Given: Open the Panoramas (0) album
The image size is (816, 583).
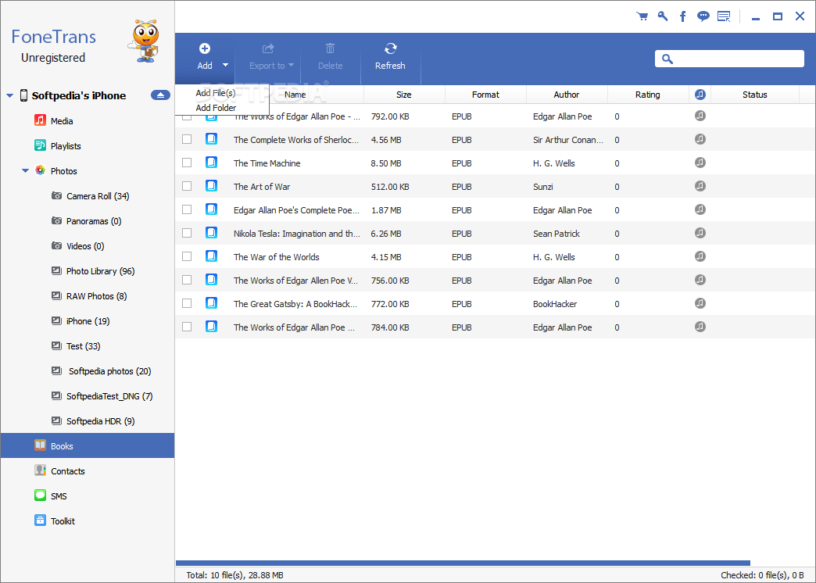Looking at the screenshot, I should click(94, 221).
